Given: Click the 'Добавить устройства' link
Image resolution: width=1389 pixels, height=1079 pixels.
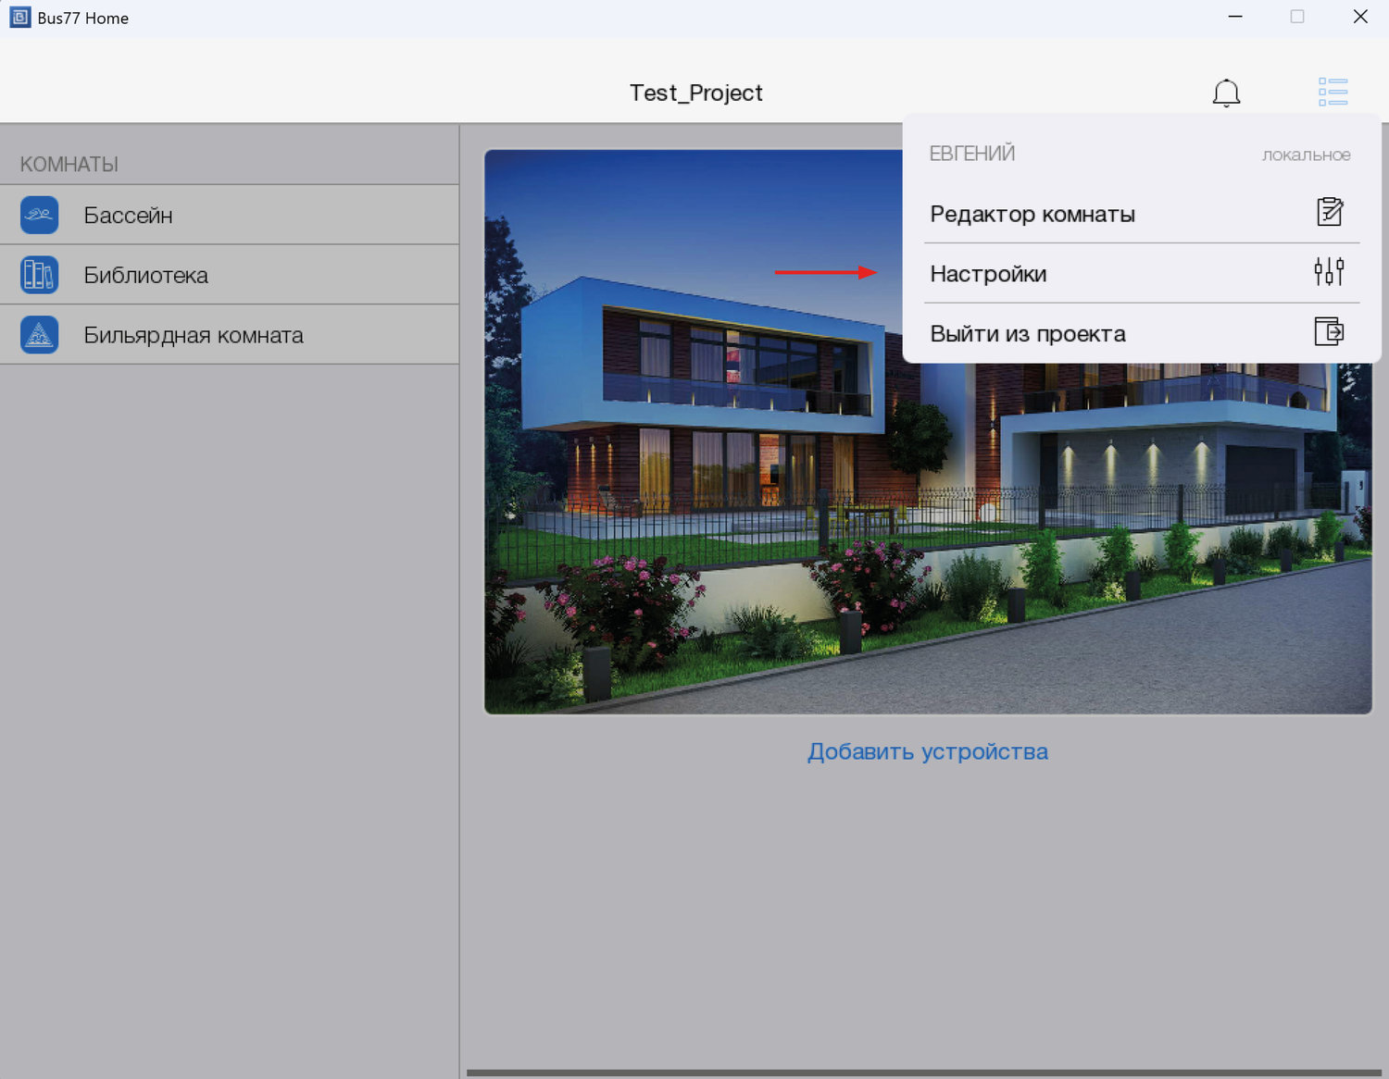Looking at the screenshot, I should click(927, 751).
